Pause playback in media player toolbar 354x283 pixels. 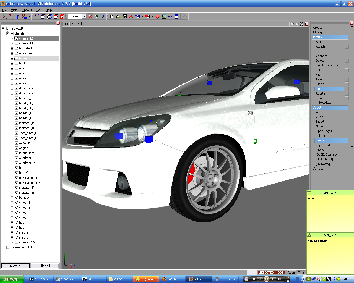pyautogui.click(x=266, y=279)
